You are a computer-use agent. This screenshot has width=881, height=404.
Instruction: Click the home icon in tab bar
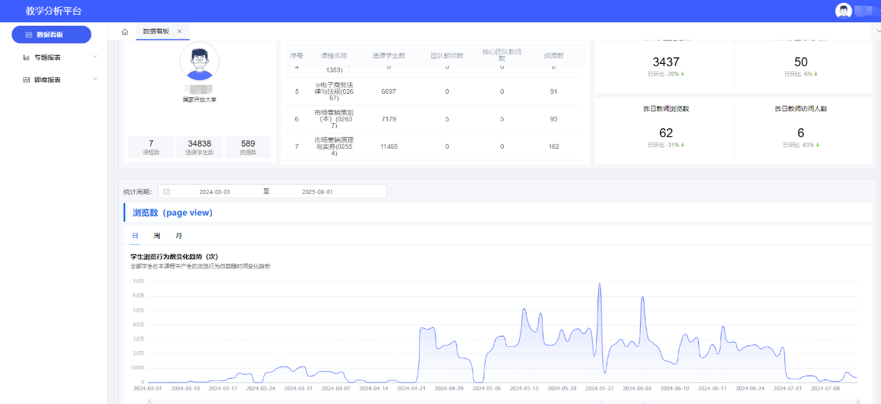pos(125,31)
